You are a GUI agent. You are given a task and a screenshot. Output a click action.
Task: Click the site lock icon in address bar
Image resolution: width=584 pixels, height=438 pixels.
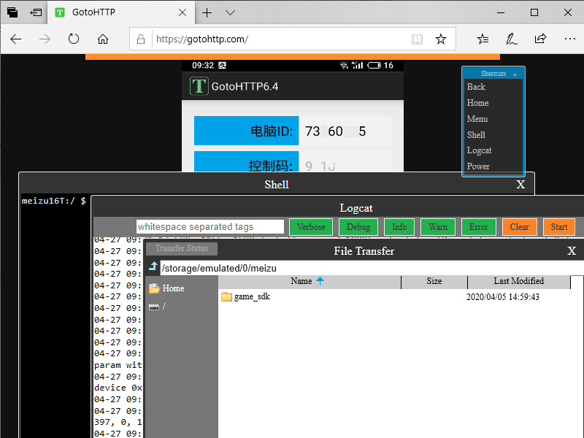coord(141,39)
